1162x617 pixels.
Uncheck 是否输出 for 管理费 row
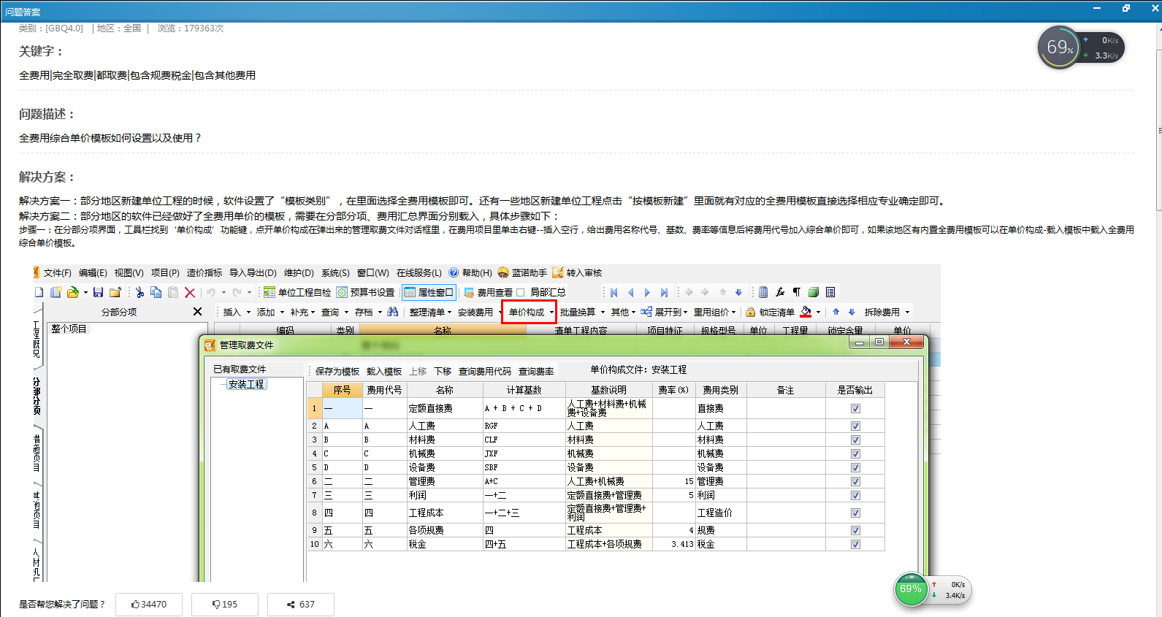point(855,481)
